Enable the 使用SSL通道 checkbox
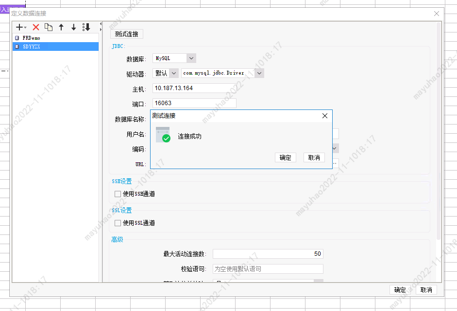 coord(118,223)
